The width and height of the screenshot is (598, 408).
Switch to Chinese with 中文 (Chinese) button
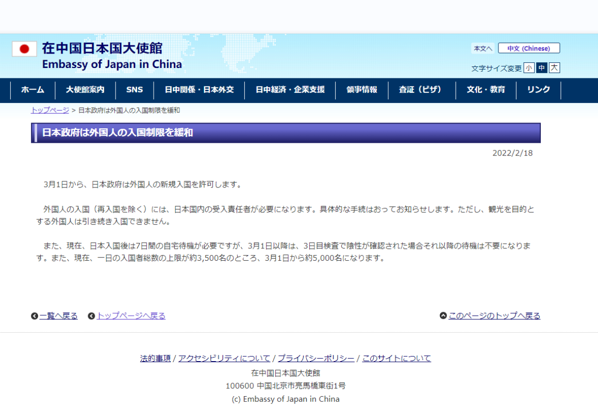tap(529, 47)
